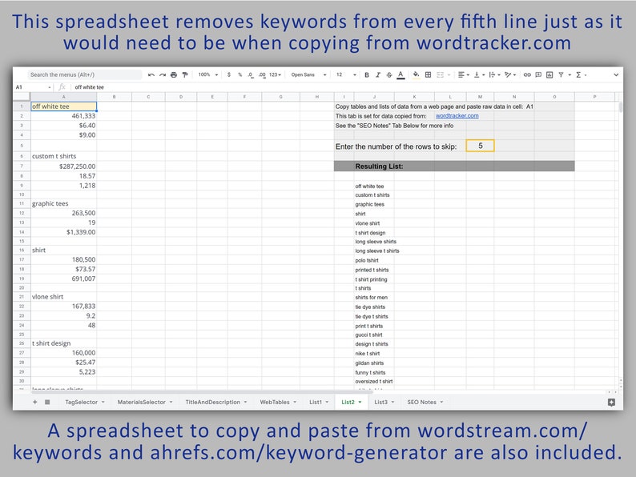Select the graphic tees cell in column A
Screen dimensions: 636x477
(64, 203)
